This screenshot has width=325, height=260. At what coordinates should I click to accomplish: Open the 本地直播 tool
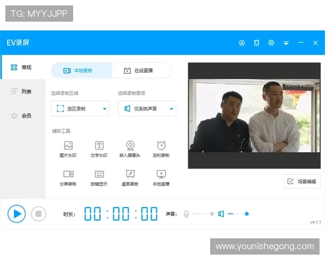161,178
